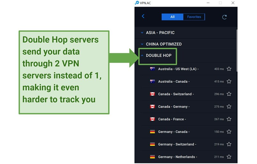Star the Canada - Germany server
The height and width of the screenshot is (164, 257).
click(x=229, y=106)
